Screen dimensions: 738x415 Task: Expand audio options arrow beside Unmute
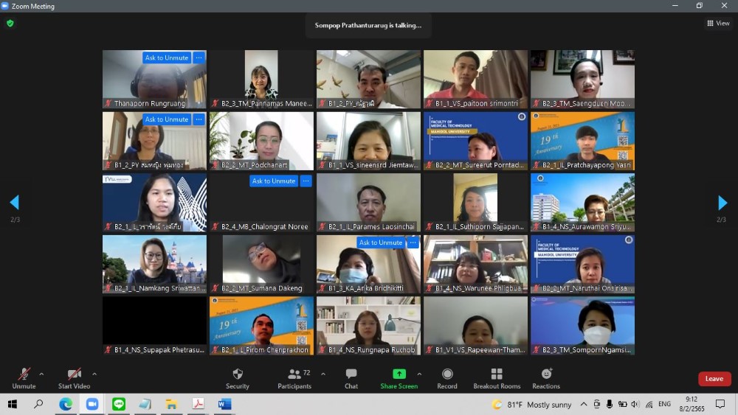[41, 374]
